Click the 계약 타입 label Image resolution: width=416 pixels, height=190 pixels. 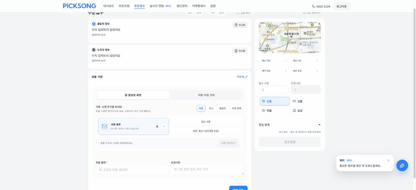[x=266, y=71]
